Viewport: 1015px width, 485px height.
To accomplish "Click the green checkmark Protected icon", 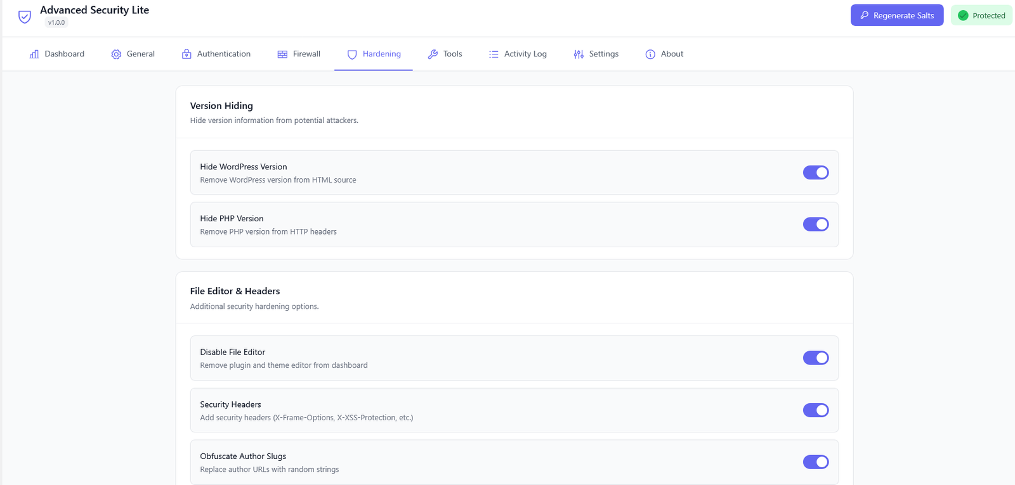I will click(x=963, y=16).
